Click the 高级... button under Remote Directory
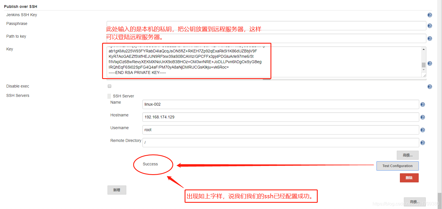The height and width of the screenshot is (209, 442). (x=408, y=155)
